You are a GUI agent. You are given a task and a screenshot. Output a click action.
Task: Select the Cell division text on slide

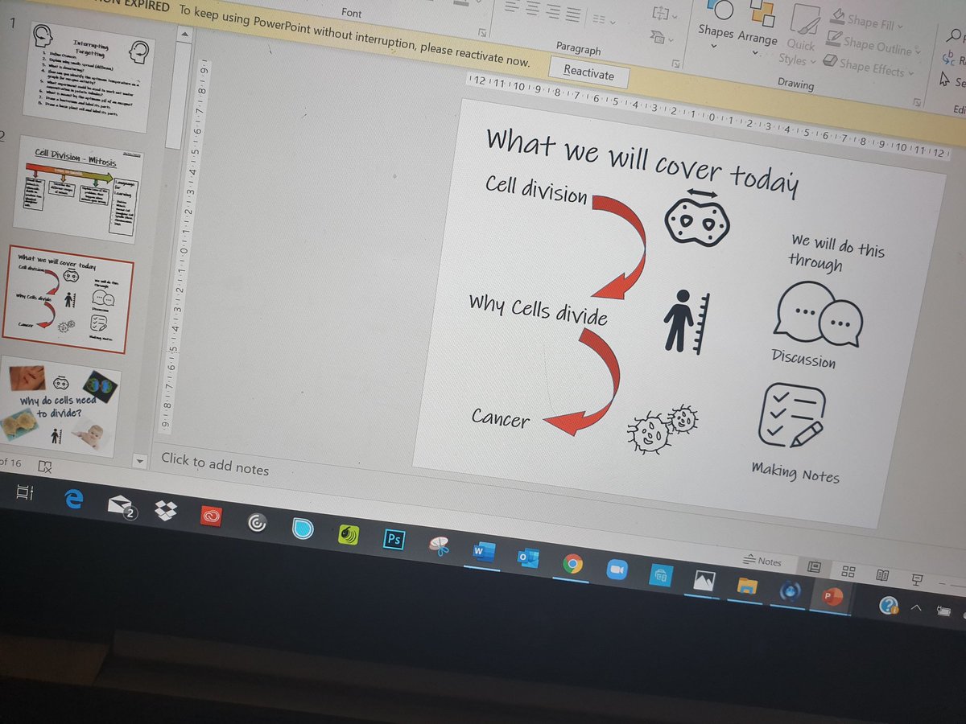pos(536,188)
